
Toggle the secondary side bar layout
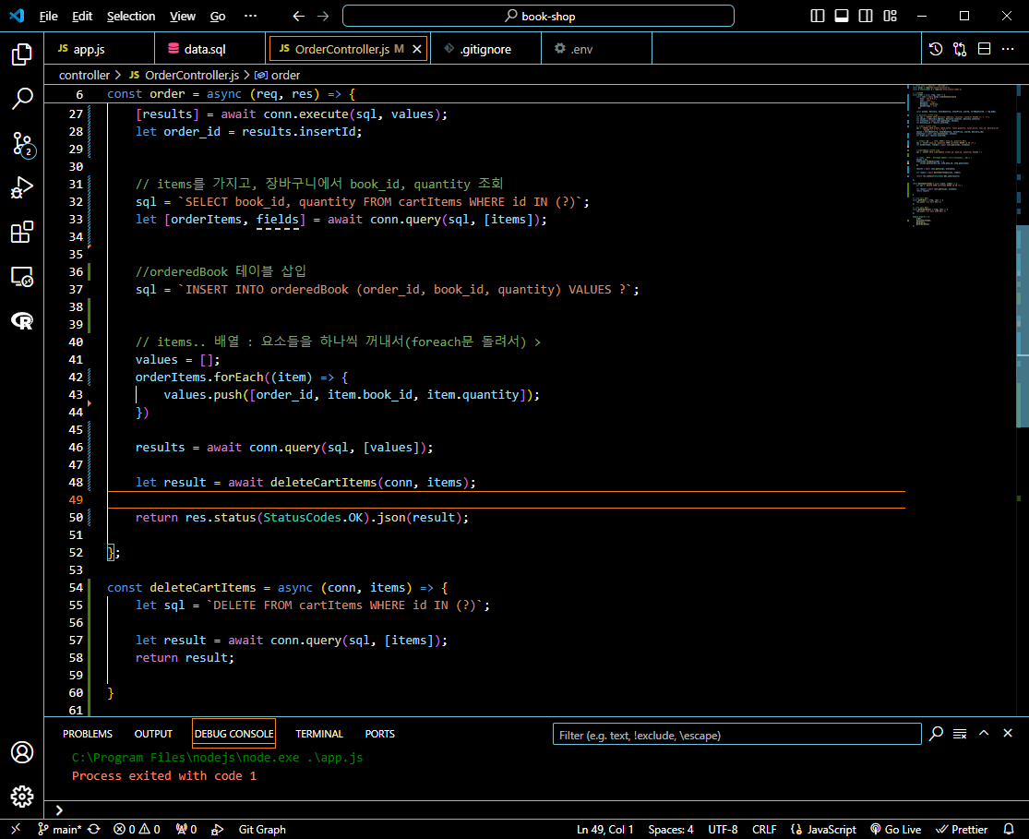(x=866, y=16)
